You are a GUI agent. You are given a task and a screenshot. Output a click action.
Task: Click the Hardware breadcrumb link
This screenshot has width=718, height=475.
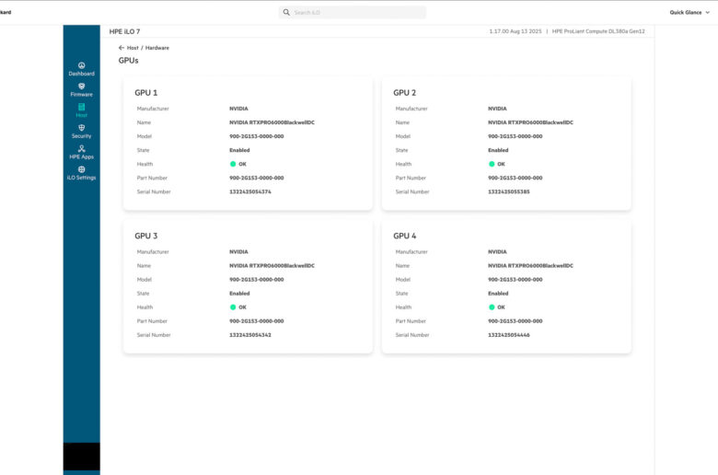pyautogui.click(x=156, y=47)
